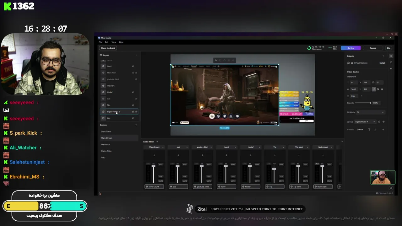Refresh the Device with reload icon
Screen dimensions: 402x226
tap(379, 122)
